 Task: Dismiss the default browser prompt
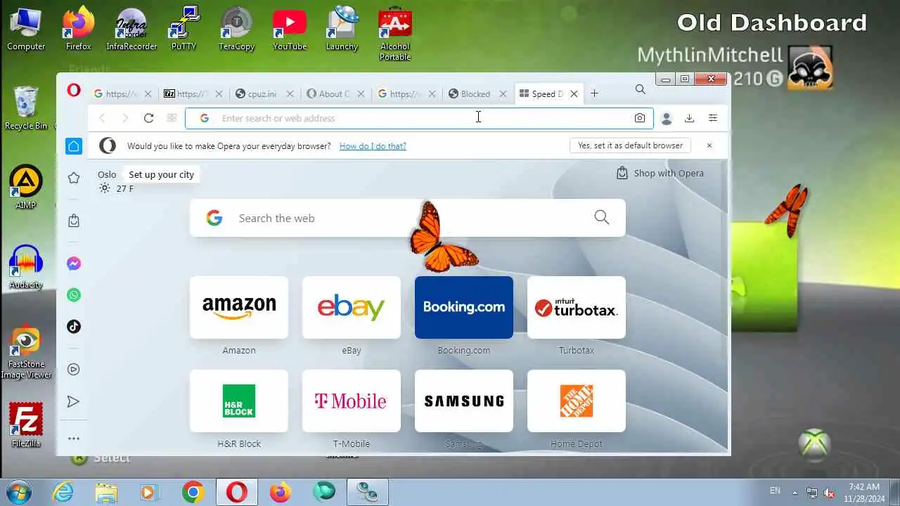[709, 145]
